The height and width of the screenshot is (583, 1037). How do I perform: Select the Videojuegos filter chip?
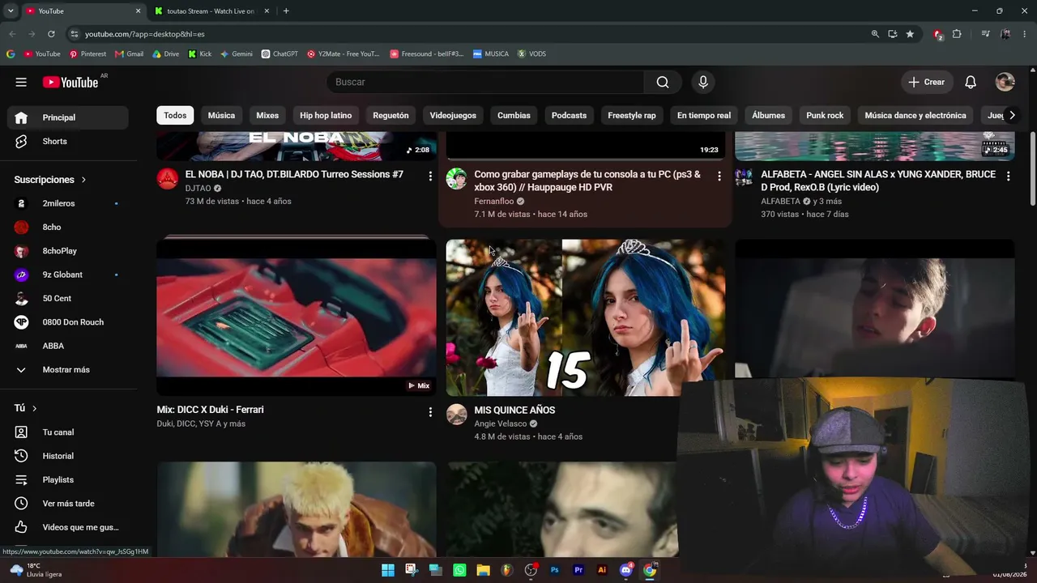coord(453,115)
